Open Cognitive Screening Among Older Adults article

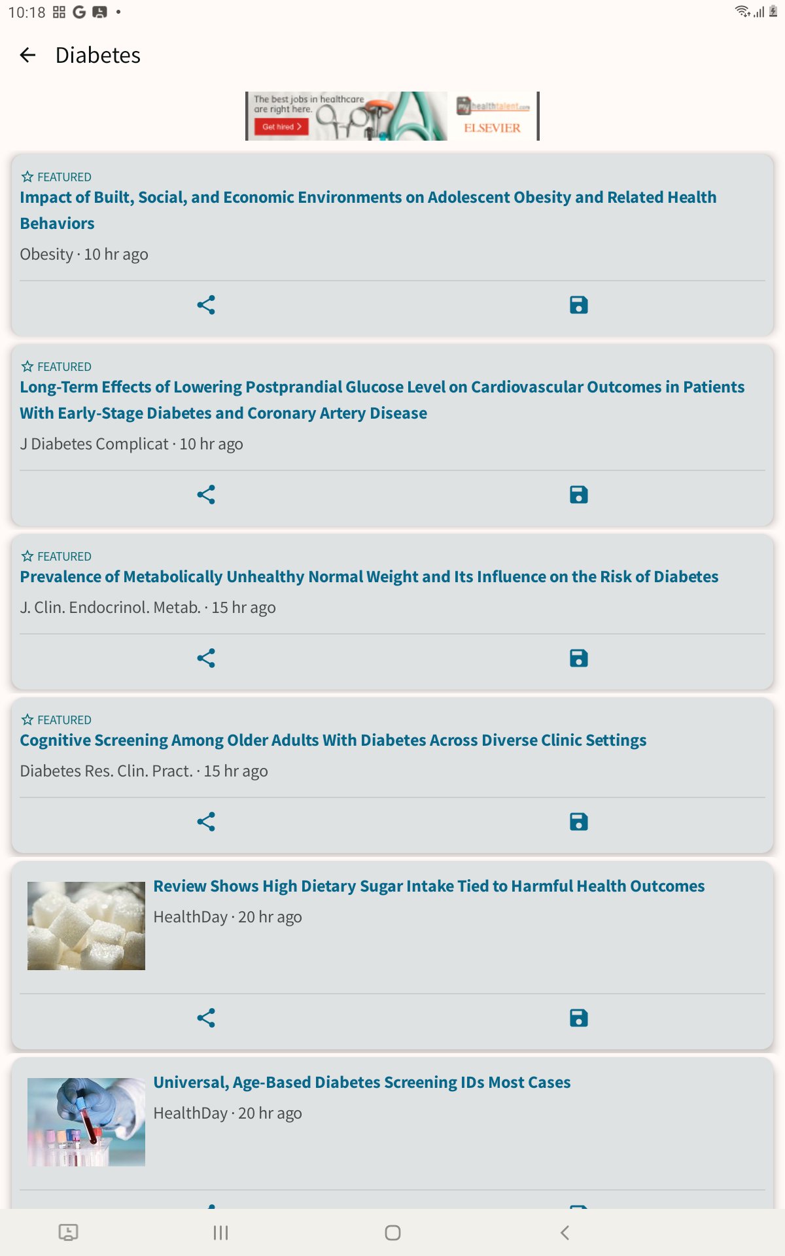333,740
